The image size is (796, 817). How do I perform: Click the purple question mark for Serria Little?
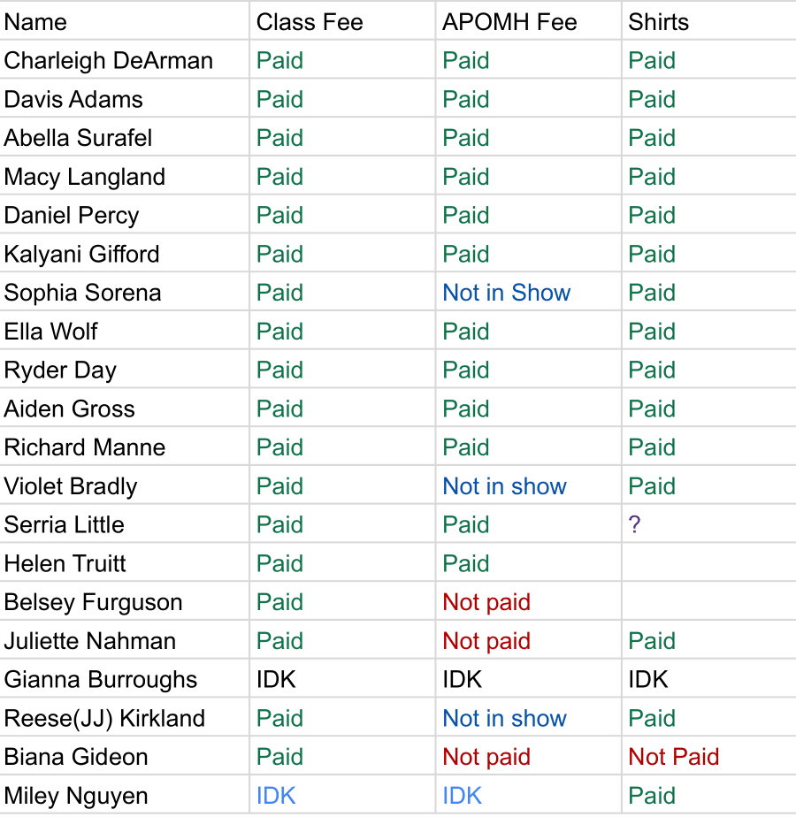[x=634, y=525]
